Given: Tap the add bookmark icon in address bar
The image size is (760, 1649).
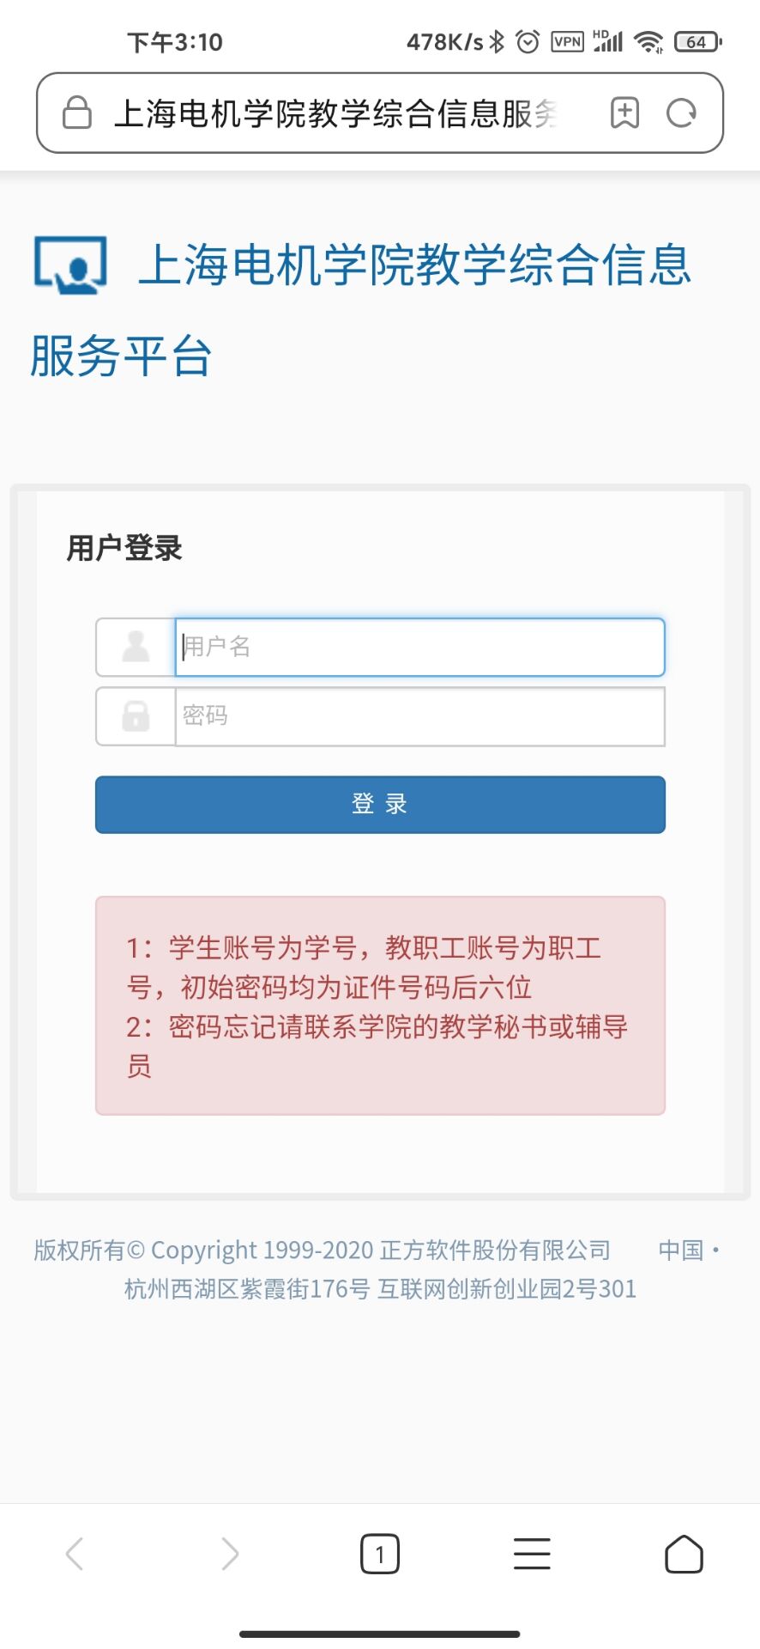Looking at the screenshot, I should tap(625, 113).
